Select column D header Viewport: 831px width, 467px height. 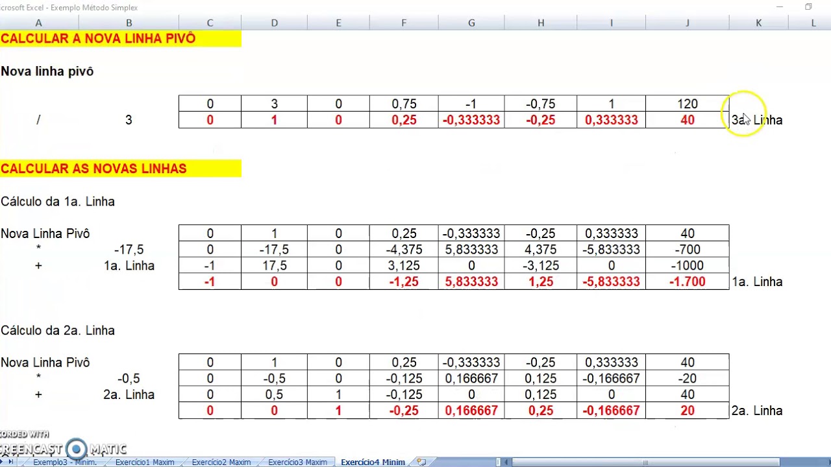click(x=274, y=23)
